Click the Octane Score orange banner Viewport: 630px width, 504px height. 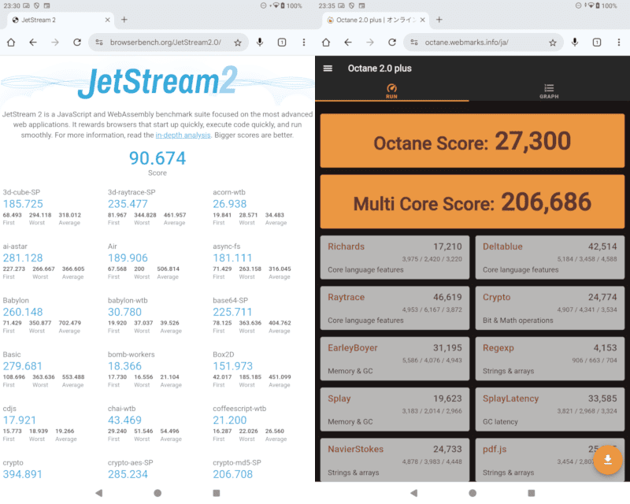[472, 141]
